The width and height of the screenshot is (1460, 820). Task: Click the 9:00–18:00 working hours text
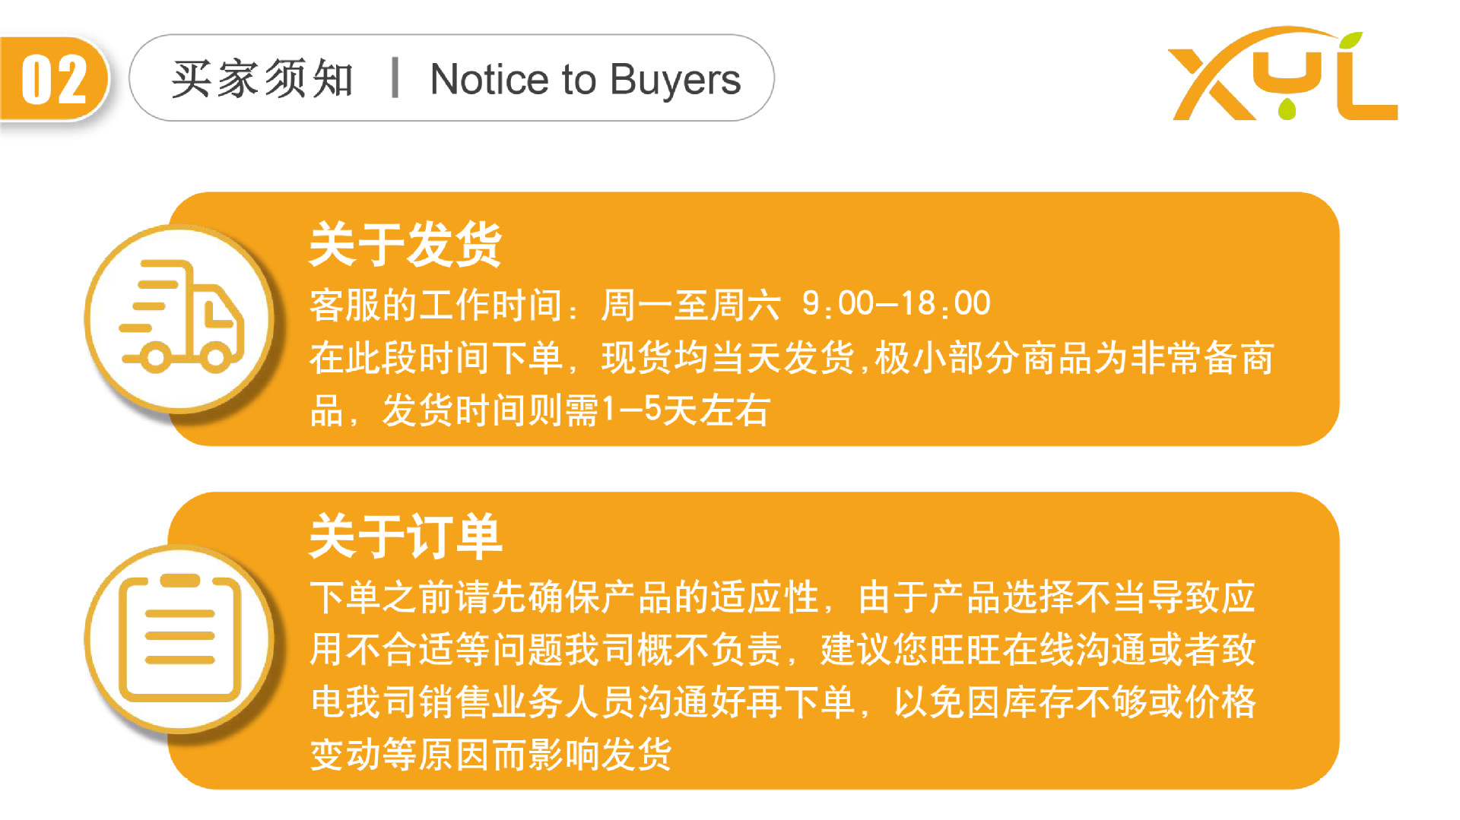pos(897,304)
